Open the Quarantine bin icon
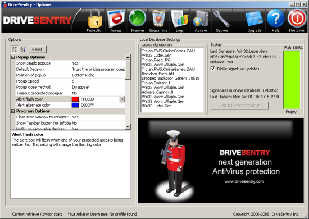 (x=158, y=21)
